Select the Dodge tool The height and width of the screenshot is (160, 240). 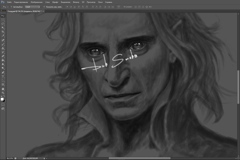[x=3, y=68]
